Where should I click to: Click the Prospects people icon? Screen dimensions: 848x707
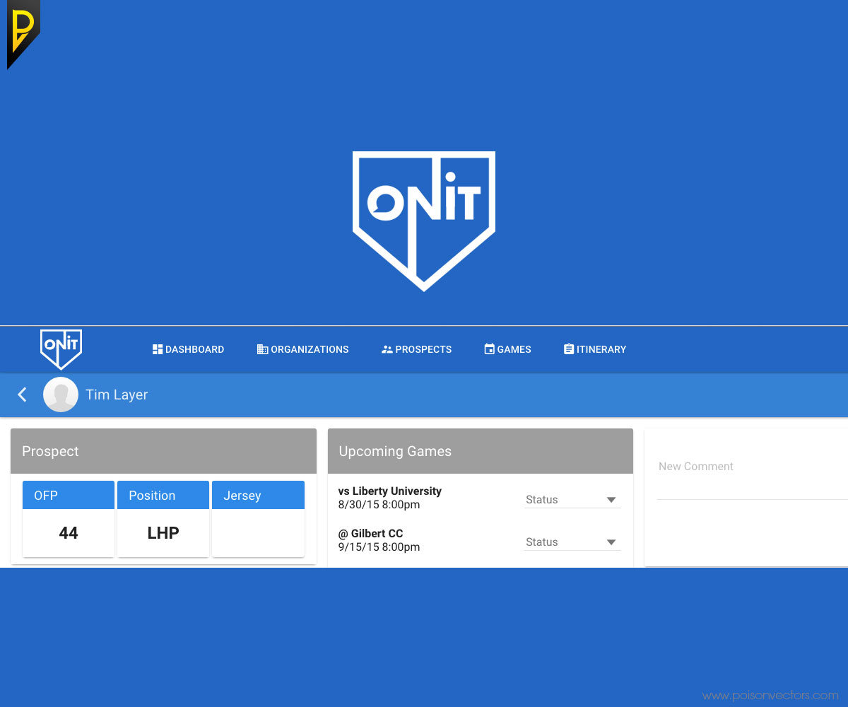click(x=387, y=349)
